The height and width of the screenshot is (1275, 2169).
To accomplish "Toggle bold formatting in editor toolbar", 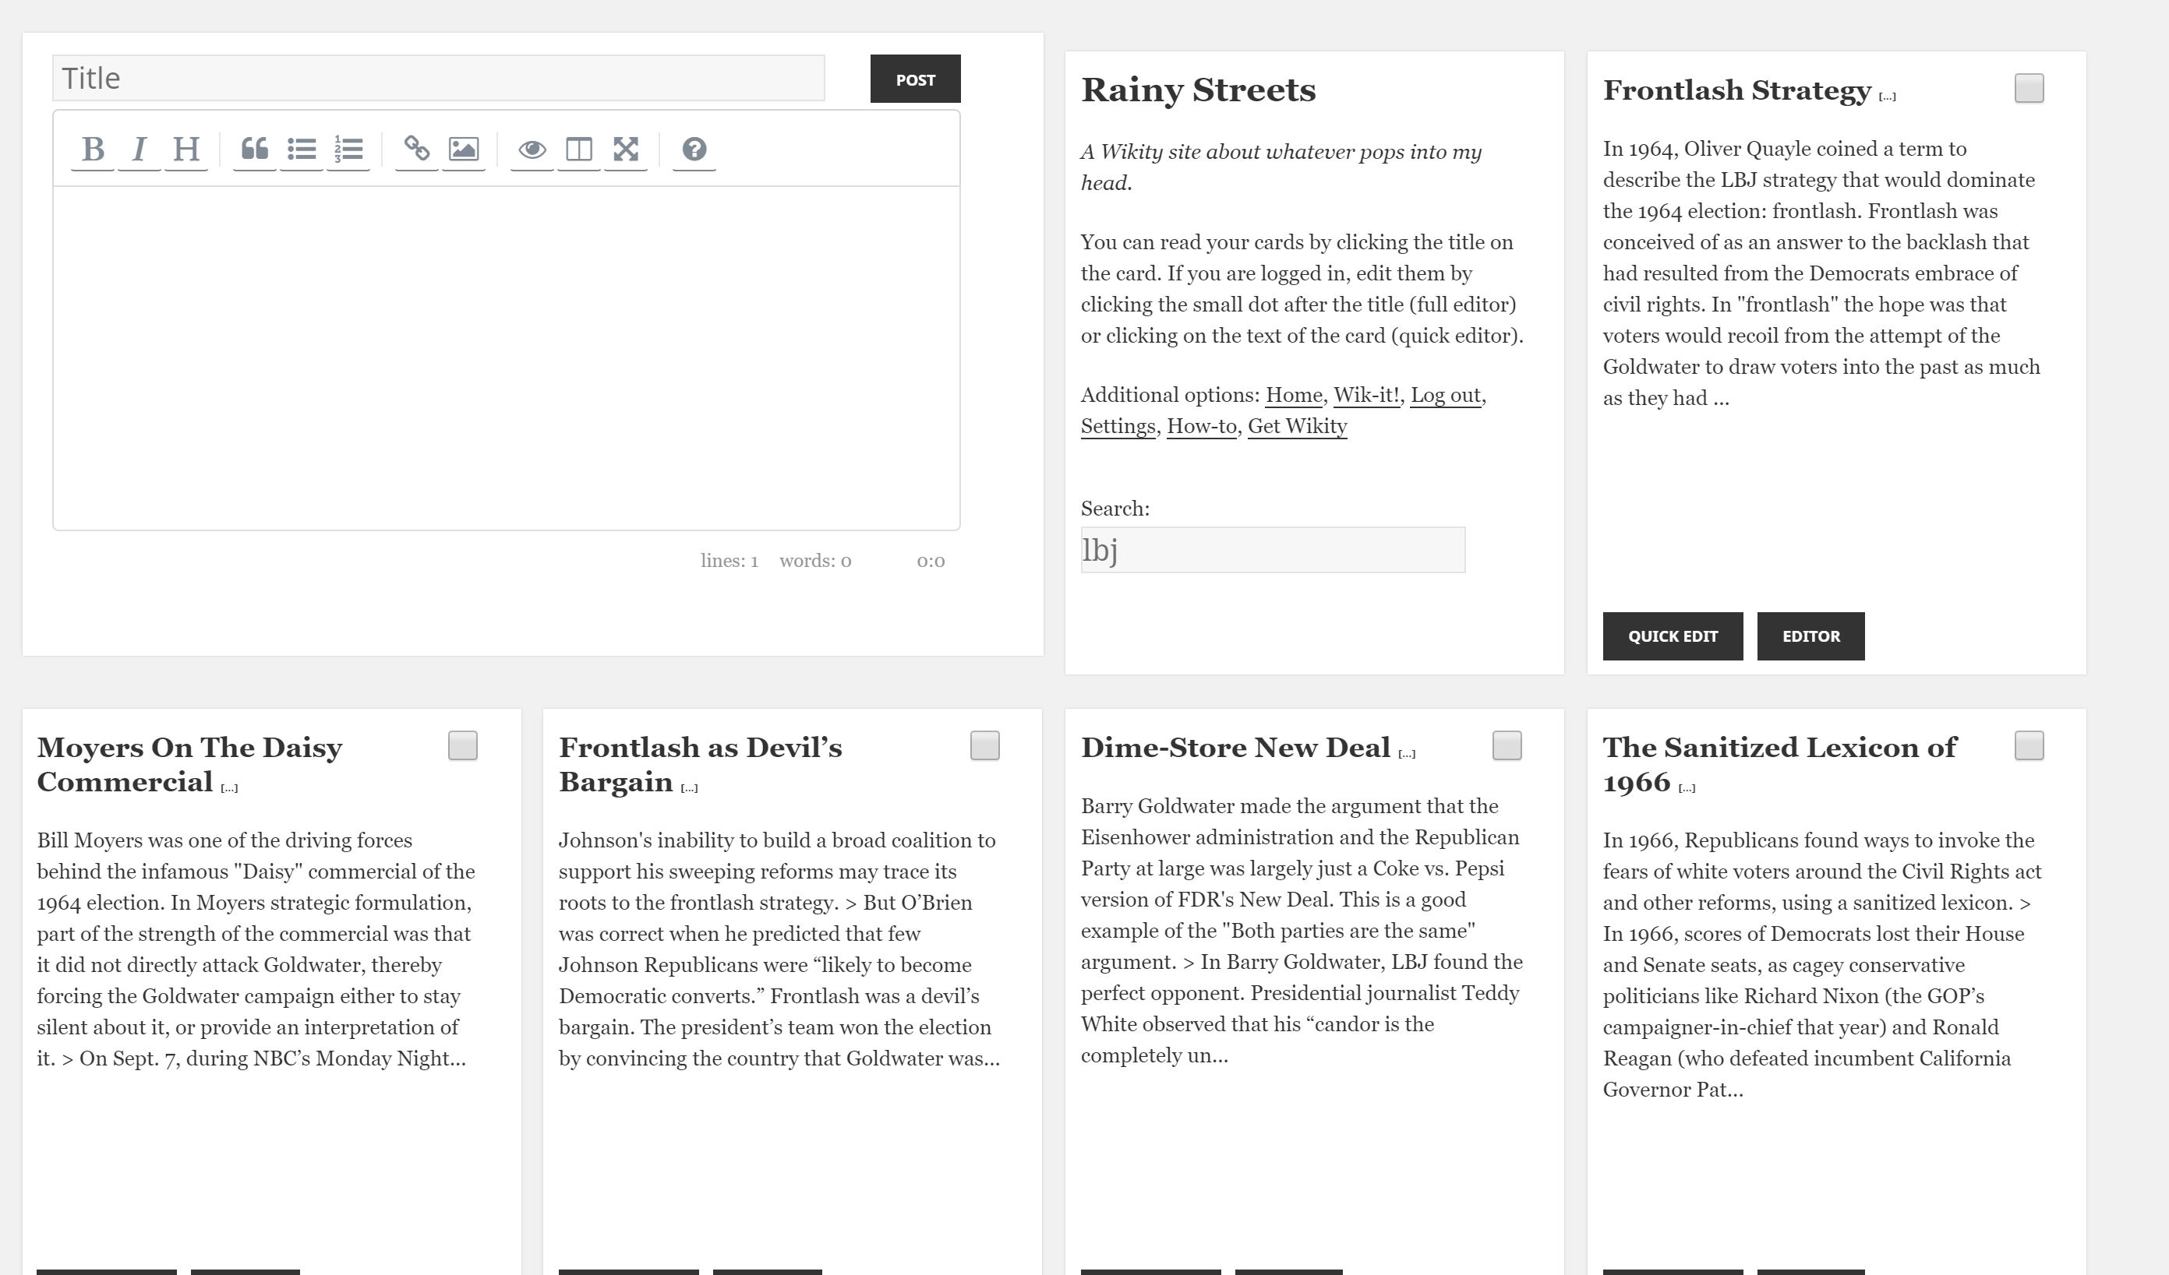I will coord(92,150).
